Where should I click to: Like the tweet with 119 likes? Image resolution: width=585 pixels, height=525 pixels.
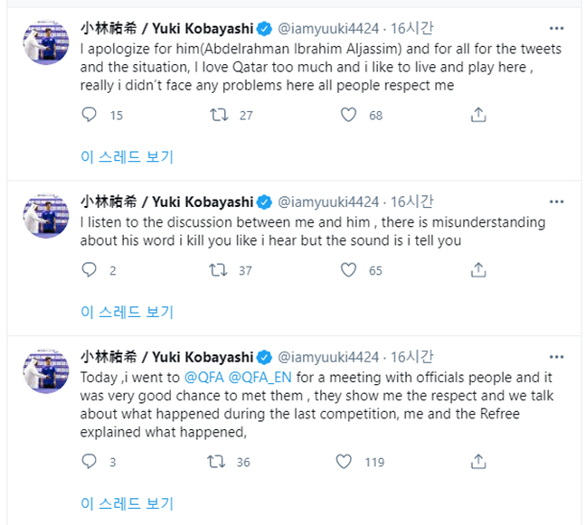344,462
